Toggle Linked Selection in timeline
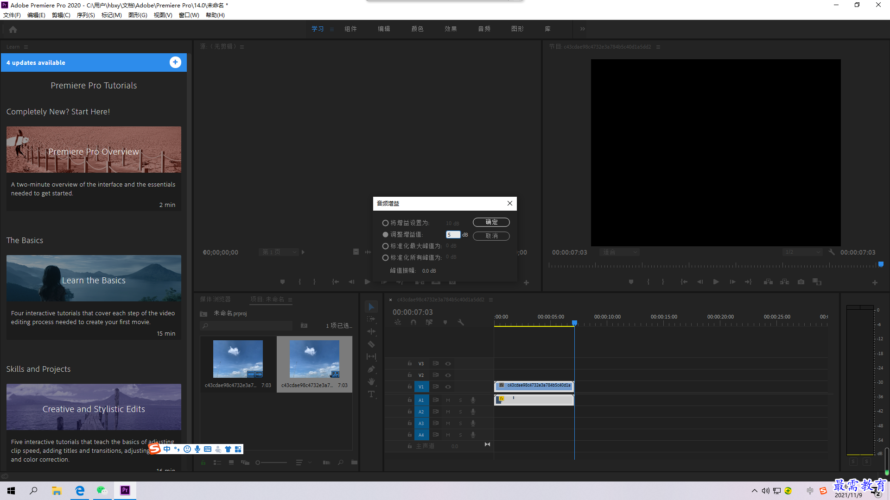This screenshot has width=890, height=500. (429, 322)
